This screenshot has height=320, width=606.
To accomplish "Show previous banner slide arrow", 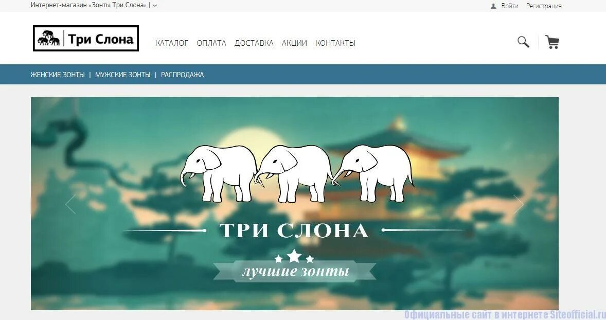I will (70, 204).
